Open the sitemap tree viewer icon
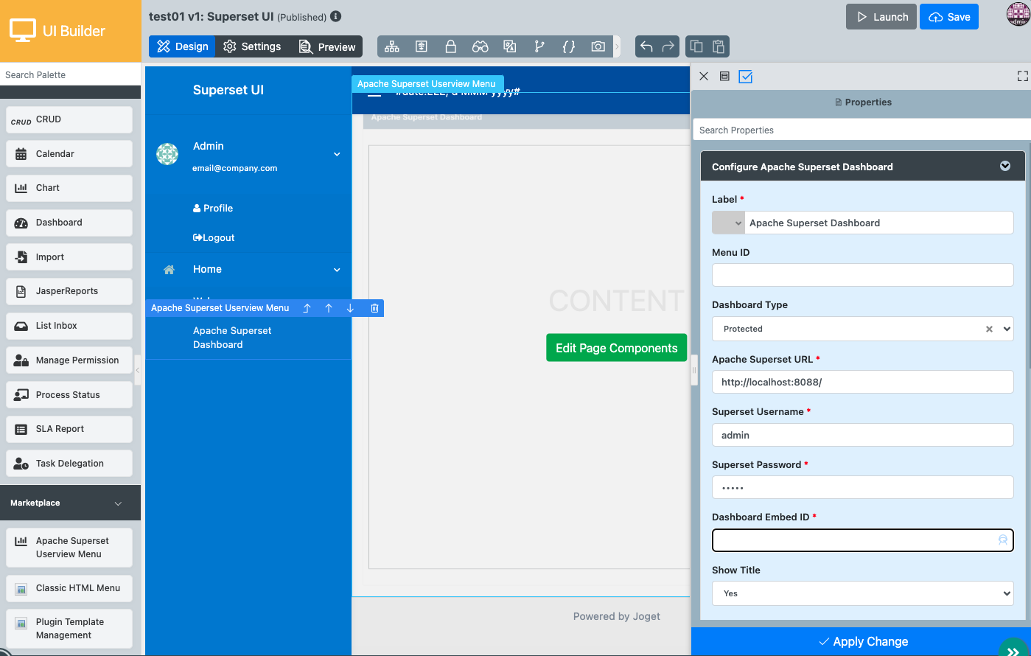Viewport: 1031px width, 656px height. 392,46
